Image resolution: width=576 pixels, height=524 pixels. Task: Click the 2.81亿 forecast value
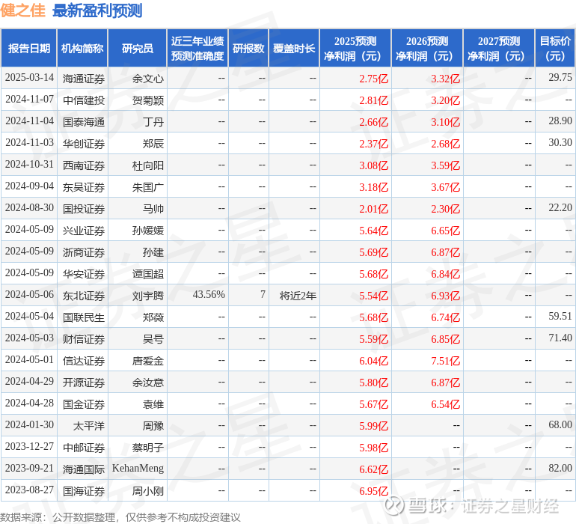click(x=373, y=100)
